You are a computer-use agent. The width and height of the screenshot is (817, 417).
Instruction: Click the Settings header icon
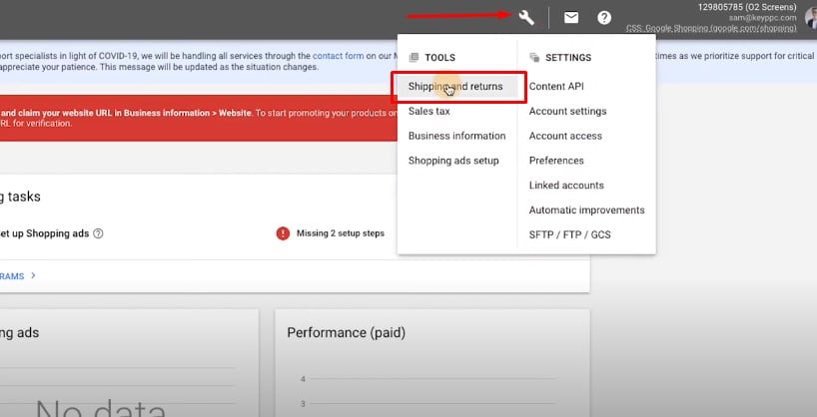(x=534, y=57)
